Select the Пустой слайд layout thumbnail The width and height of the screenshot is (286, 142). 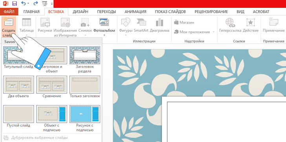[x=18, y=114]
